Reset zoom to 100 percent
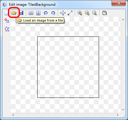The width and height of the screenshot is (128, 120). [94, 13]
